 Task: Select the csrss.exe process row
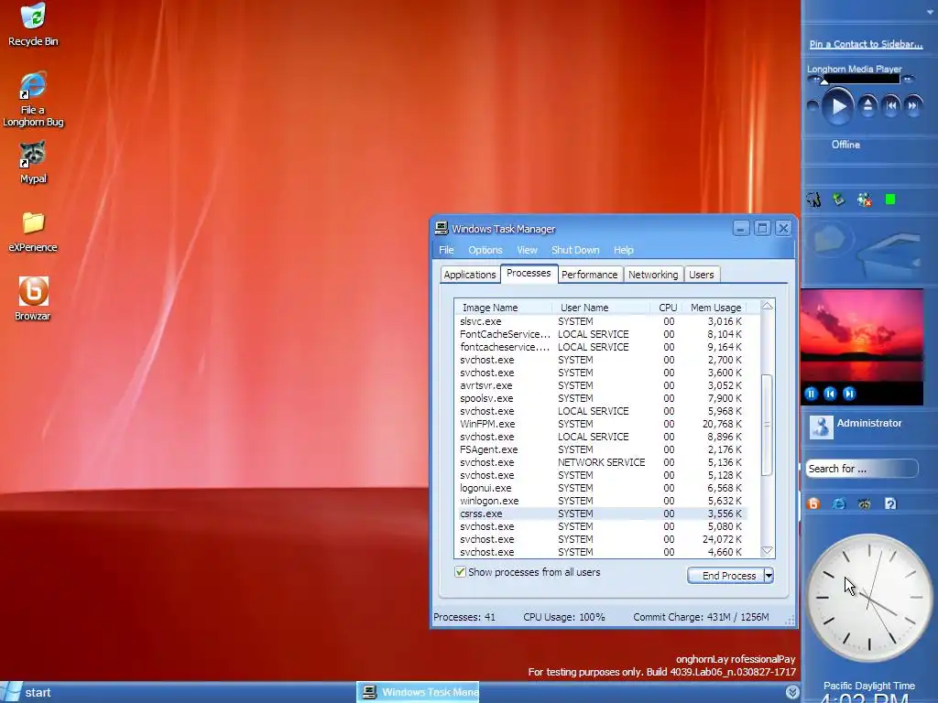pyautogui.click(x=601, y=514)
